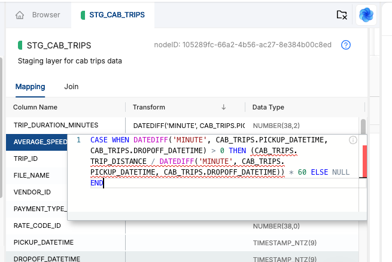Click the STG_CAB_TRIPS node title
Viewport: 392px width, 262px height.
pos(59,45)
